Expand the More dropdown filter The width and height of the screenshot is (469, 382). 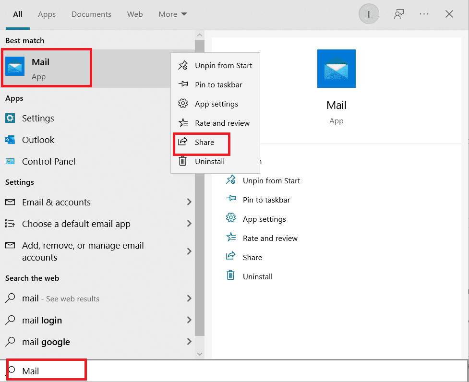(173, 14)
